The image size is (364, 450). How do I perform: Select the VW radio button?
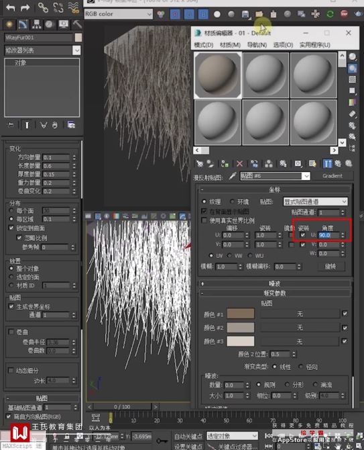pos(230,255)
